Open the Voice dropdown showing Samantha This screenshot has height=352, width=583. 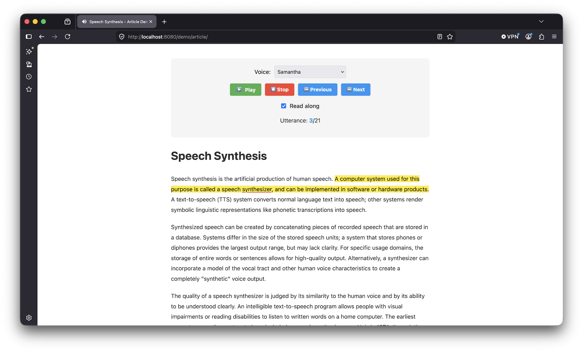coord(310,72)
